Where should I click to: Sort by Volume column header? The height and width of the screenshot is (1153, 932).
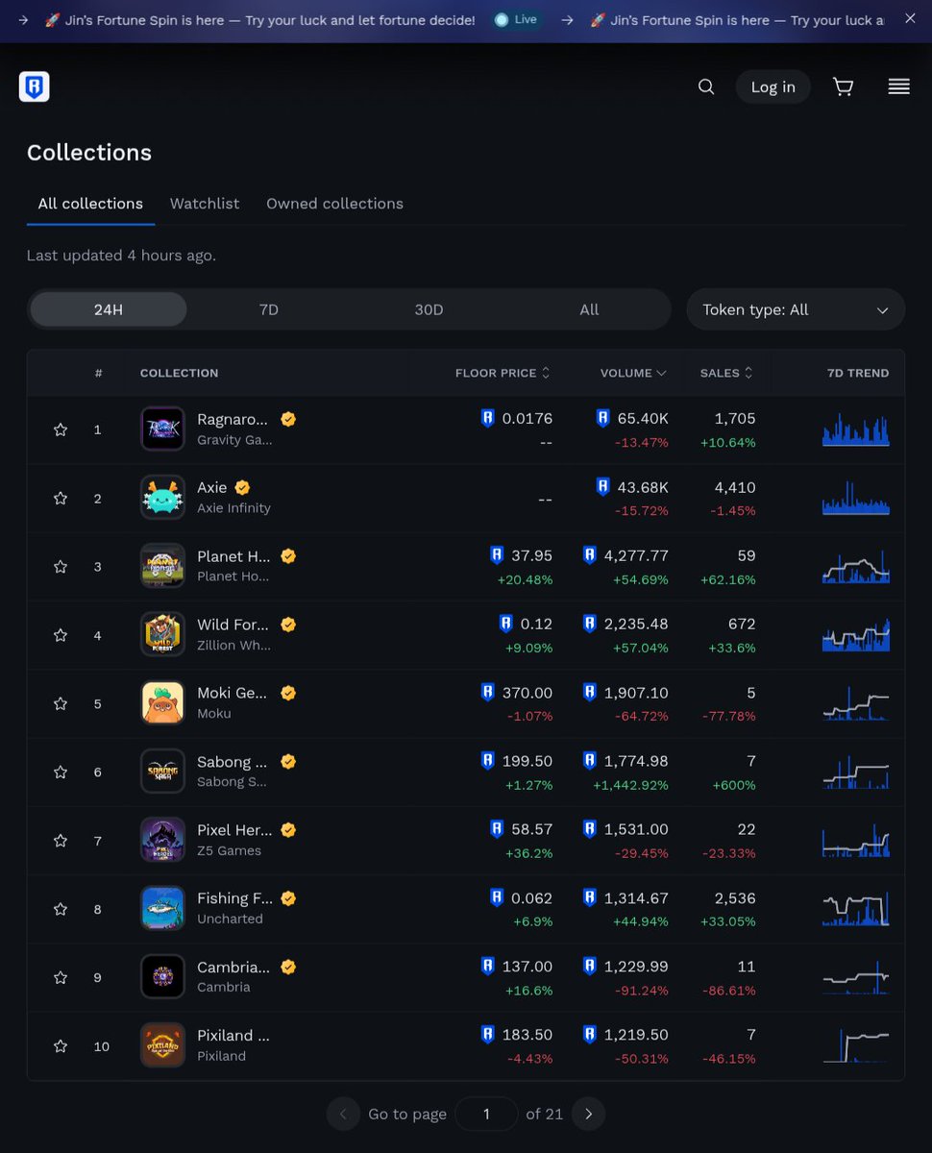coord(633,373)
